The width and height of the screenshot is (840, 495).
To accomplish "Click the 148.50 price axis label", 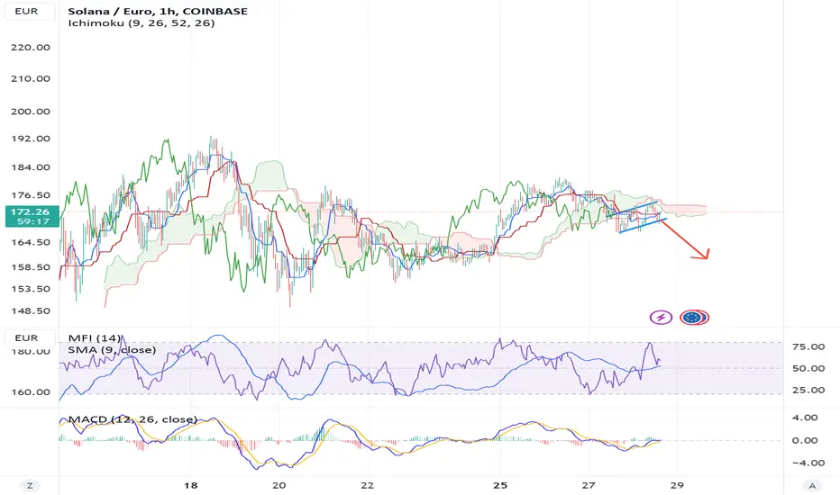I will tap(31, 310).
